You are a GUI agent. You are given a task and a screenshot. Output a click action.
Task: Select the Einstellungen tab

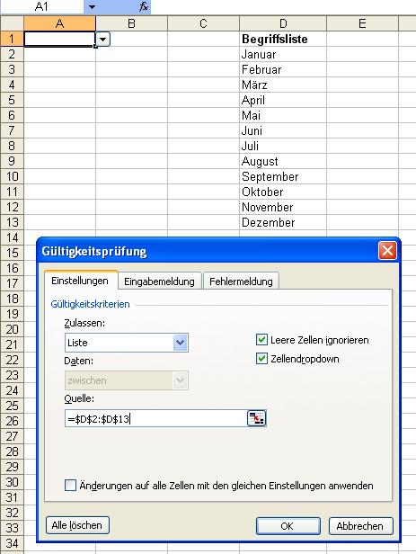[80, 281]
